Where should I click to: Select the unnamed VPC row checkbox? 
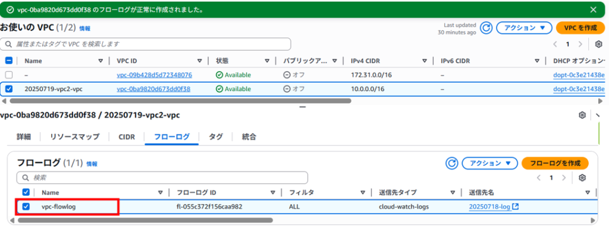pos(9,74)
